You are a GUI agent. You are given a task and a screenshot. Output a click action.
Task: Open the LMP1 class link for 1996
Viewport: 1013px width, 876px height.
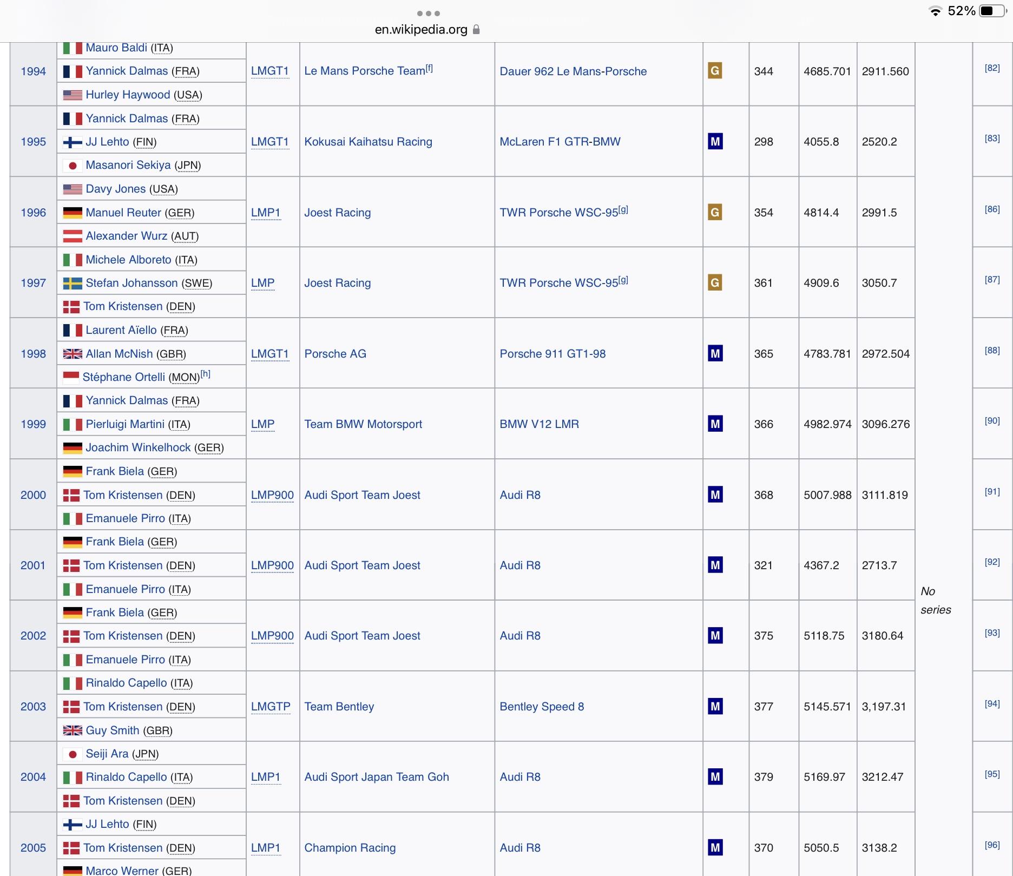tap(266, 213)
